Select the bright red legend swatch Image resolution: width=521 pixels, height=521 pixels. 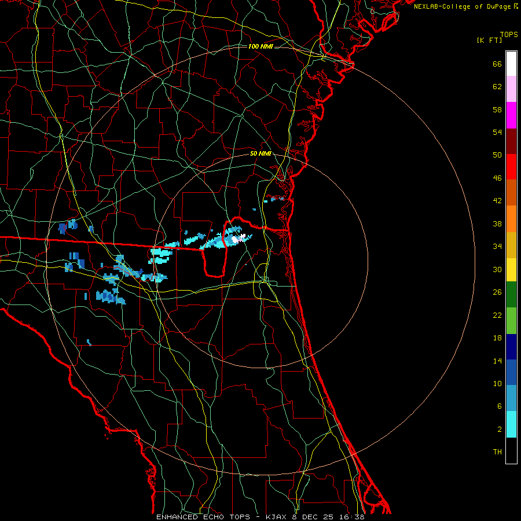pyautogui.click(x=511, y=167)
